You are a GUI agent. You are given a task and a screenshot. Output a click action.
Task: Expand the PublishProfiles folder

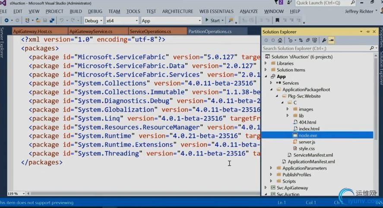coord(271,174)
